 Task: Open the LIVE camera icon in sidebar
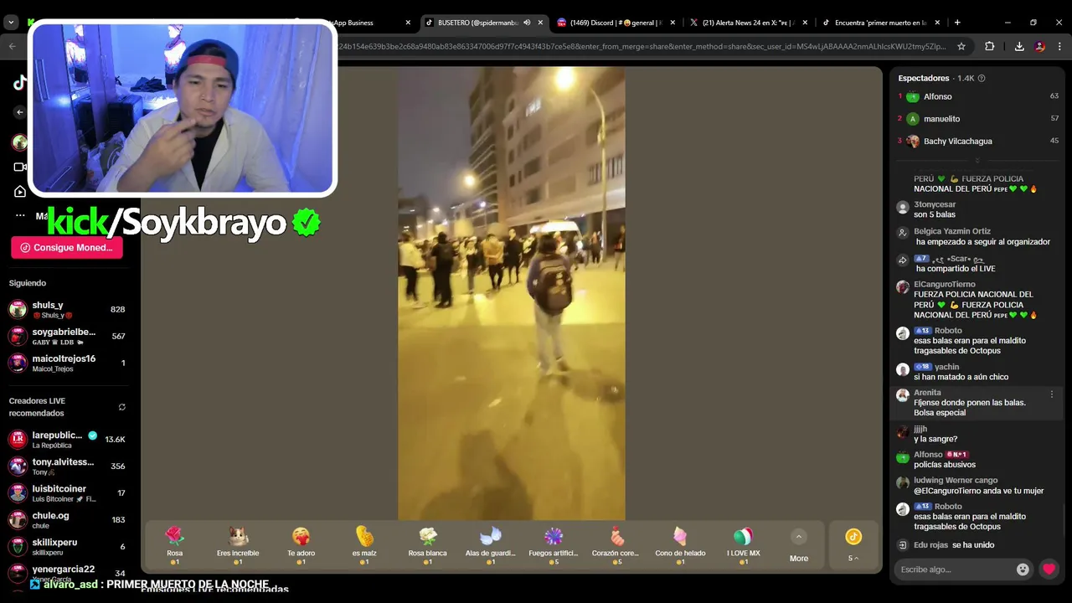pos(20,167)
